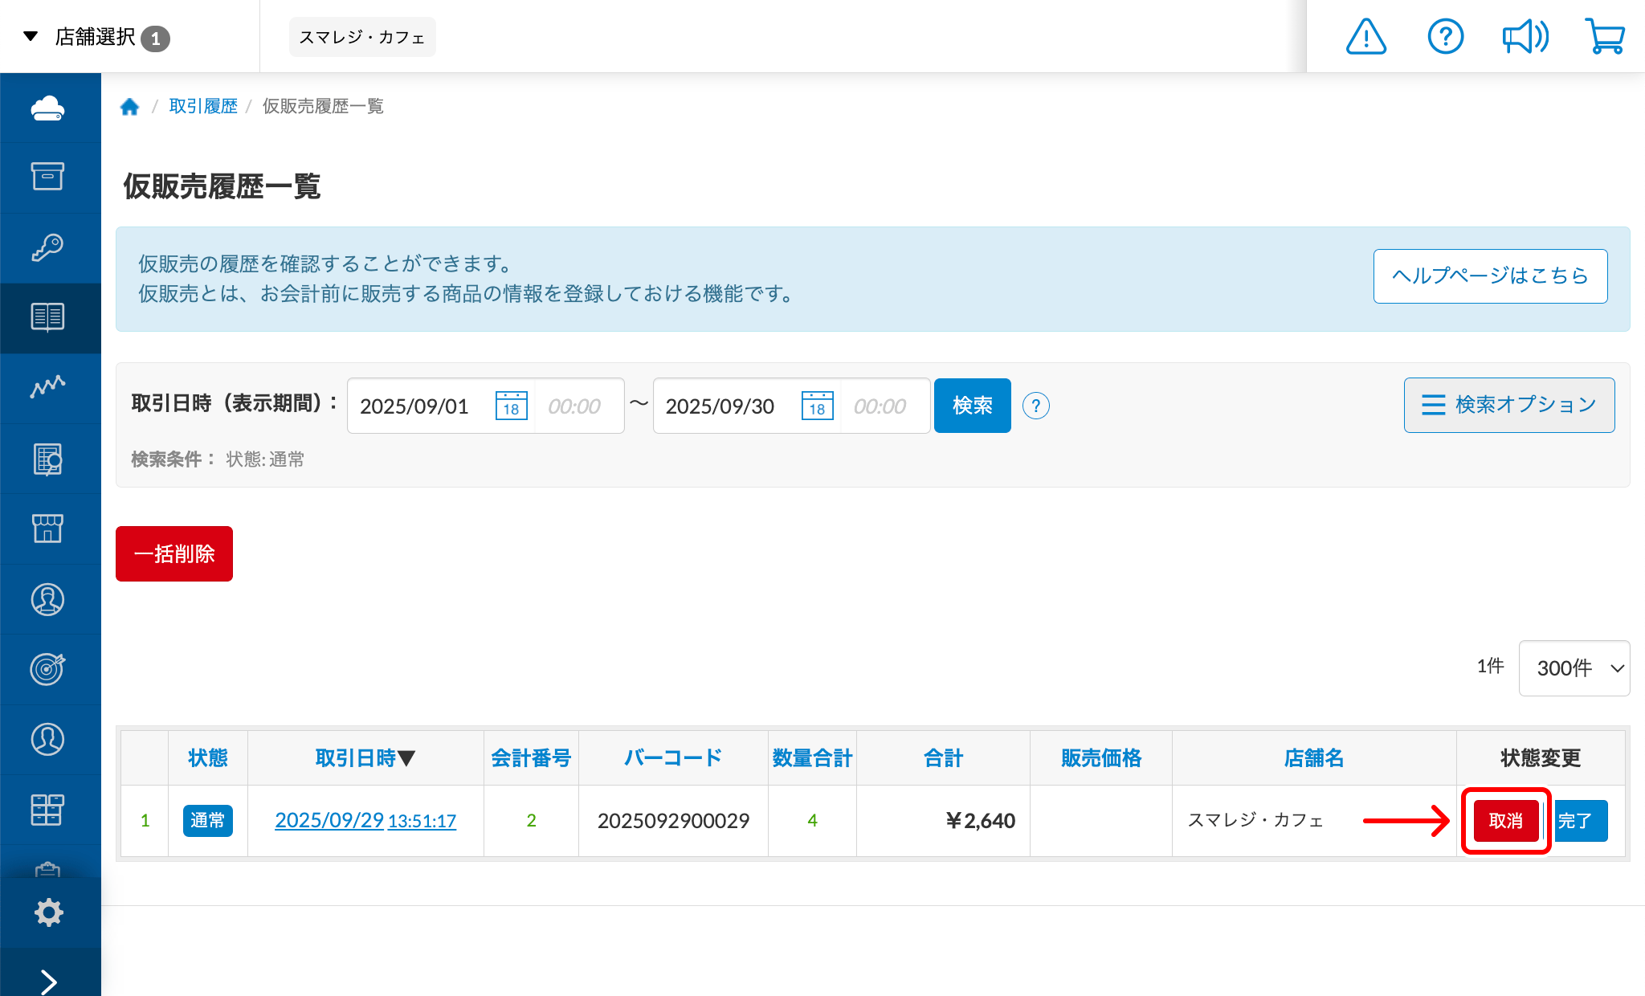Click the sales analysis graph sidebar icon

[x=48, y=386]
